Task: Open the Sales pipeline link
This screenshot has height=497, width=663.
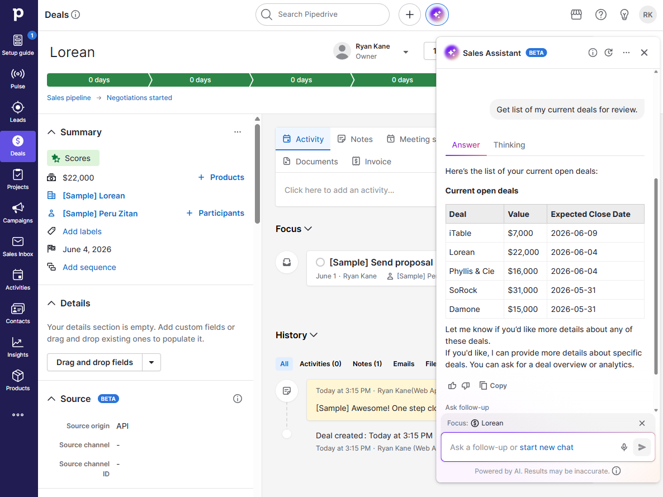Action: (69, 98)
